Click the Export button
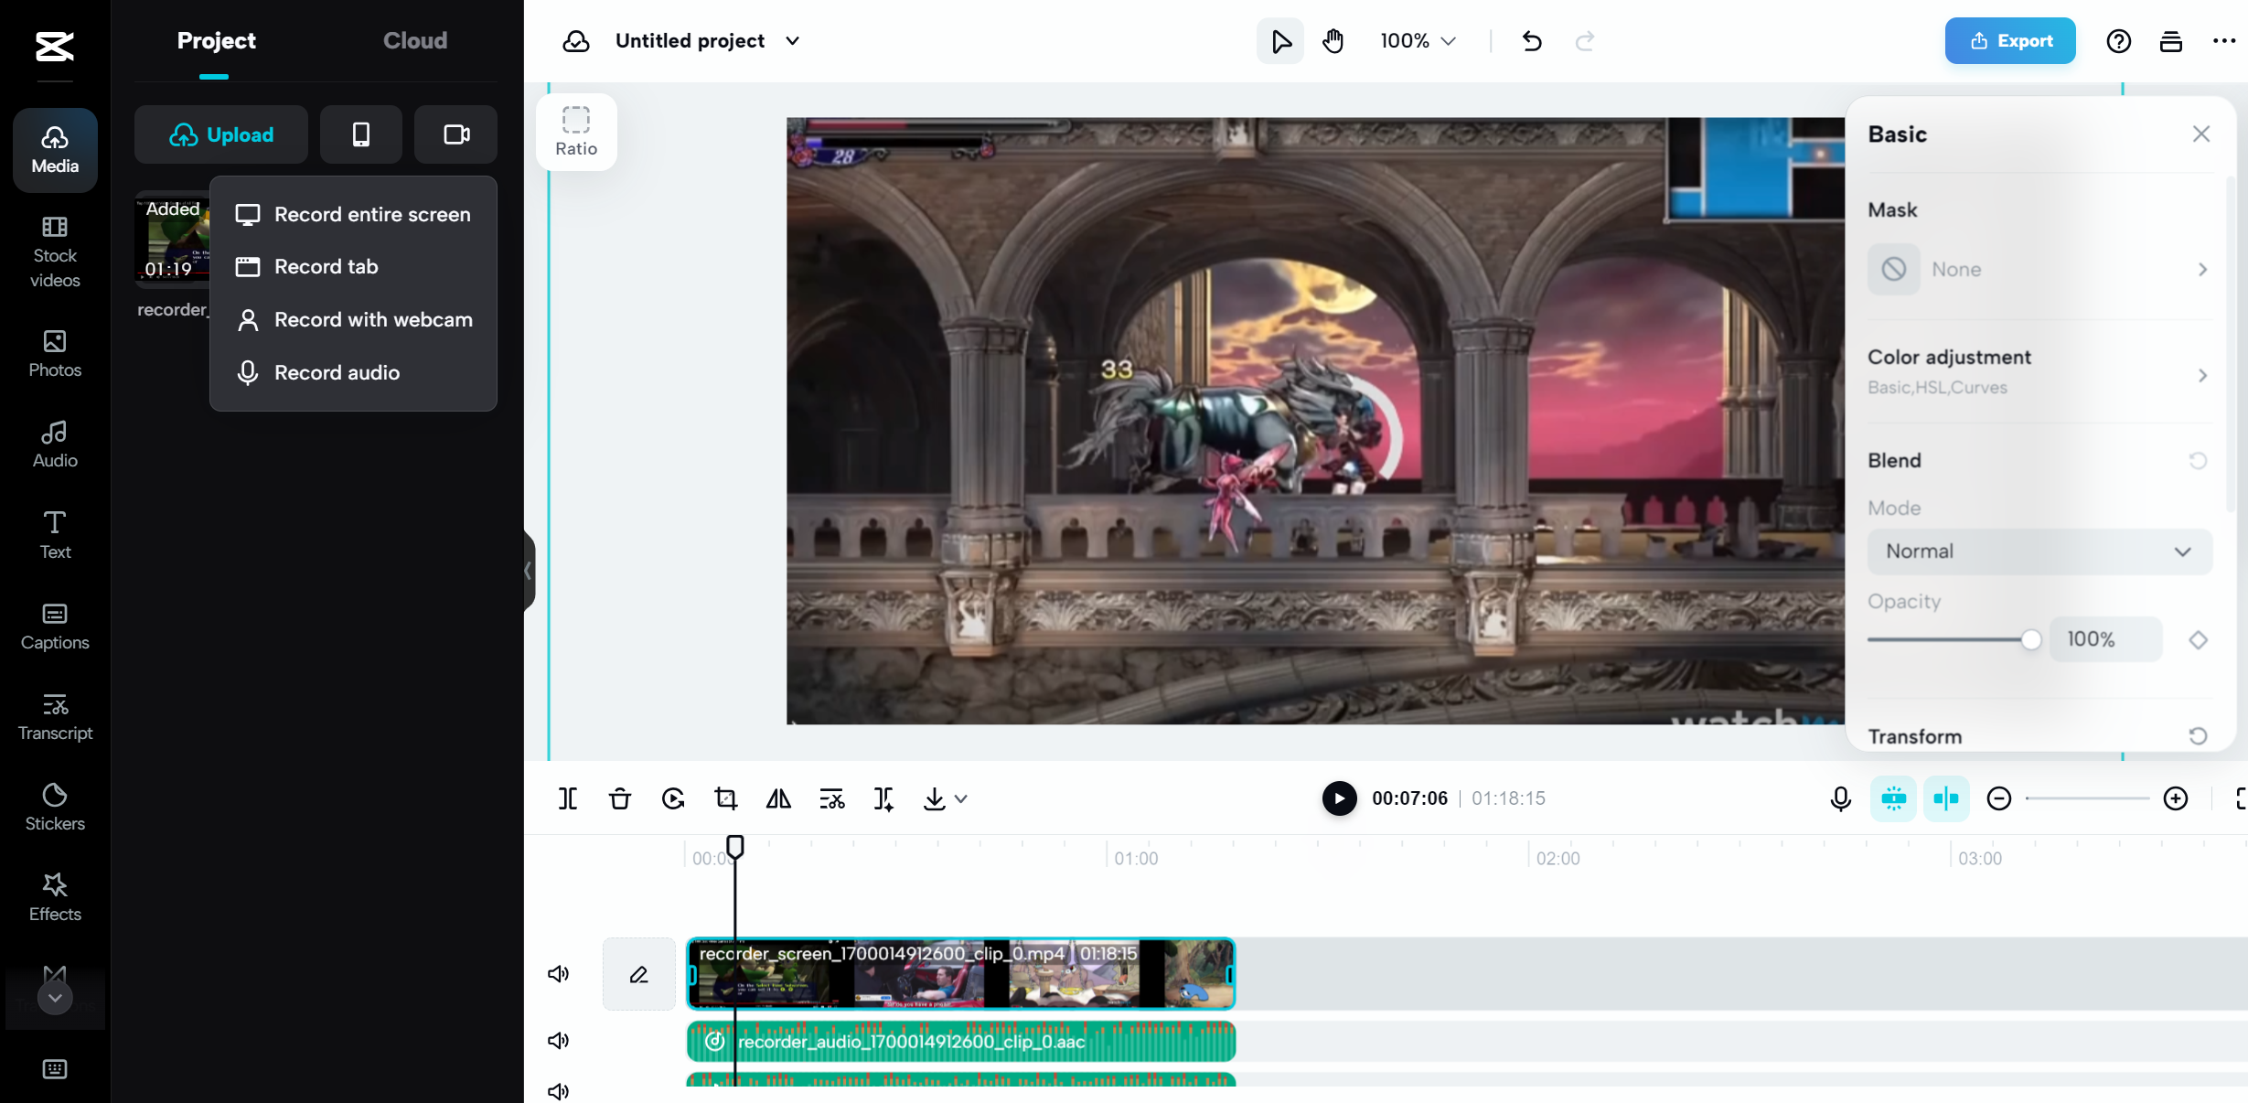2248x1103 pixels. pyautogui.click(x=2010, y=40)
